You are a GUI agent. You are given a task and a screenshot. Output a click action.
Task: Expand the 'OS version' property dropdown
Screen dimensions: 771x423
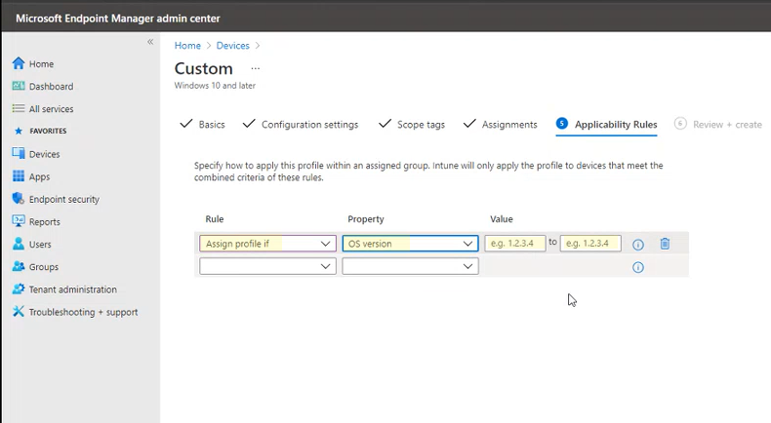[x=410, y=244]
